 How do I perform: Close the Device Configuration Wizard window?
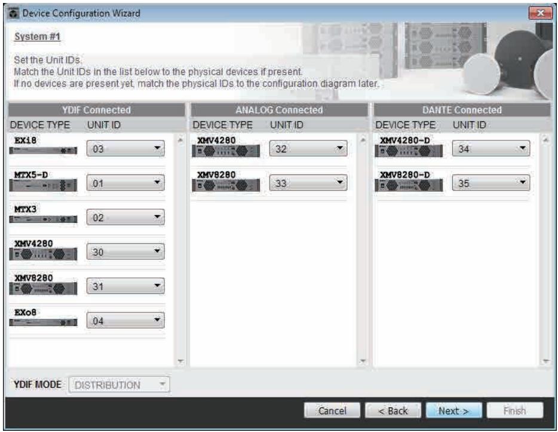[x=540, y=13]
